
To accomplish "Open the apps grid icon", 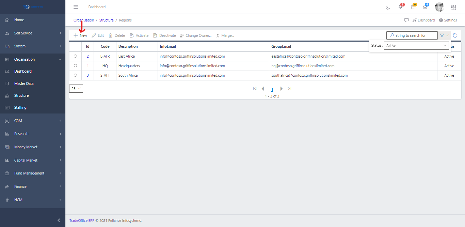I will (x=453, y=7).
